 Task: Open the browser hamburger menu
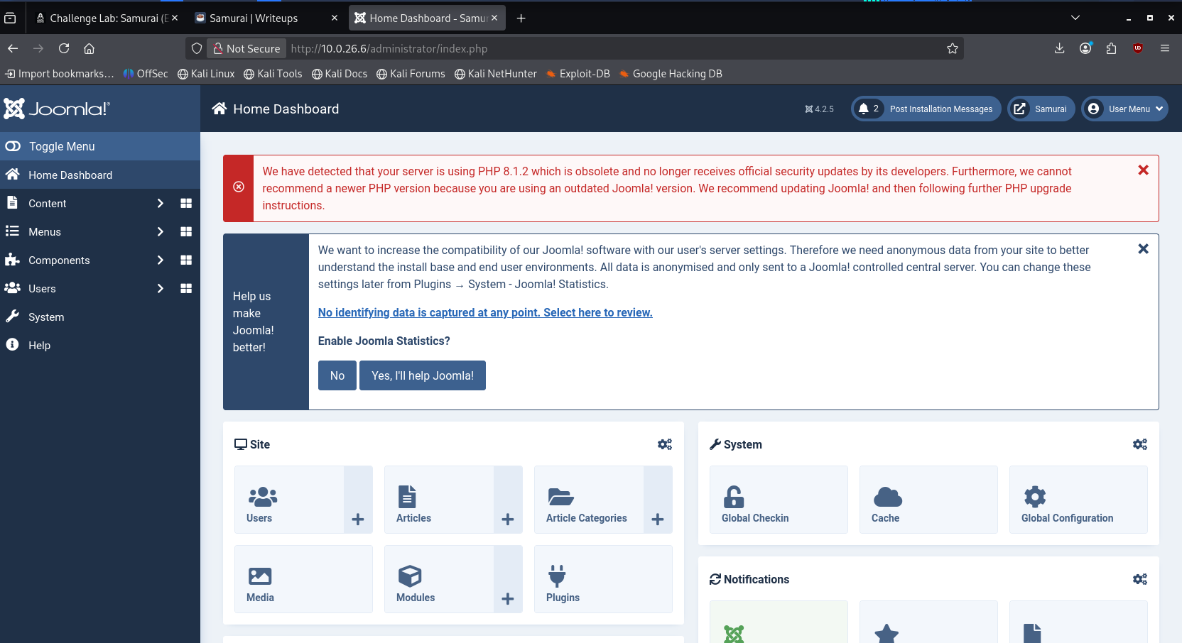pos(1165,48)
